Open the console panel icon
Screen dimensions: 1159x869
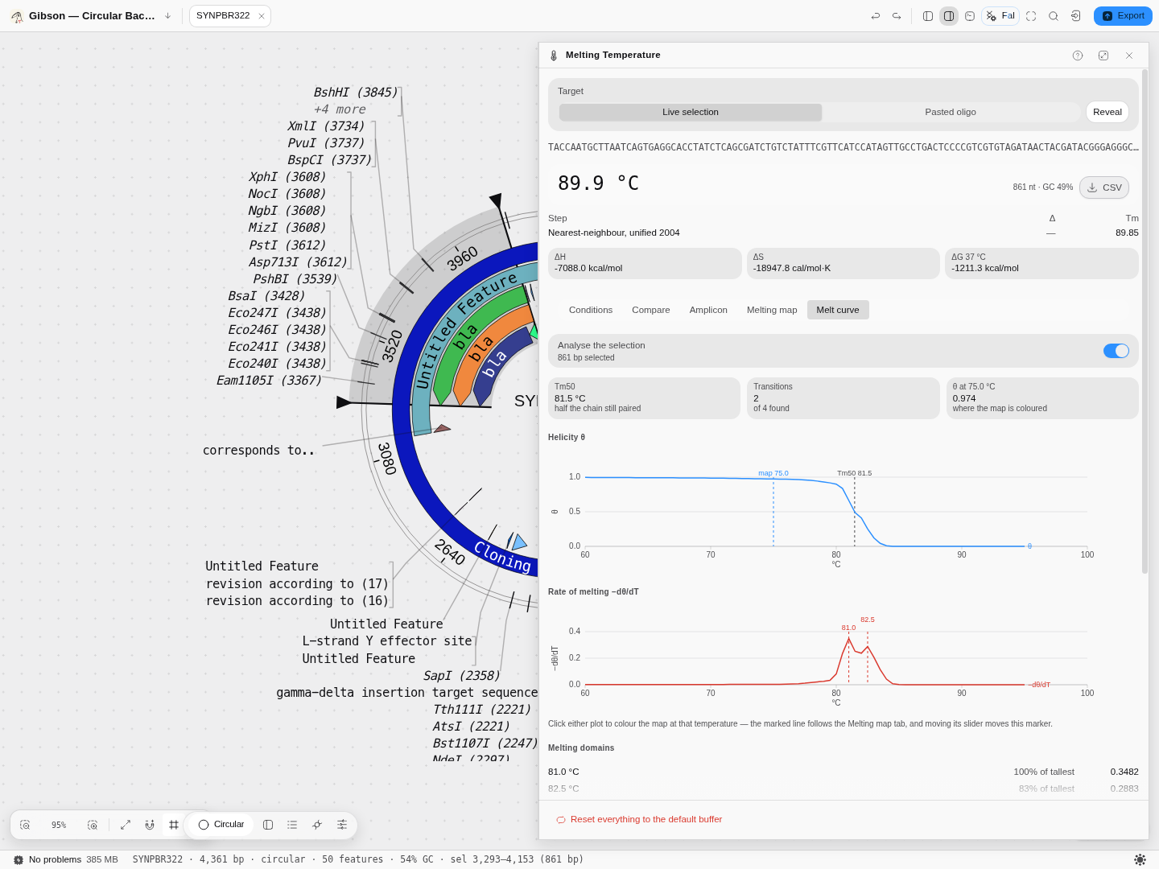tap(970, 16)
